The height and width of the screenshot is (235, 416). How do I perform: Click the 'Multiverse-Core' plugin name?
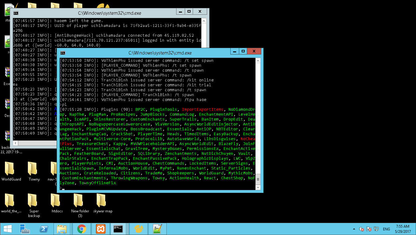coord(112,139)
